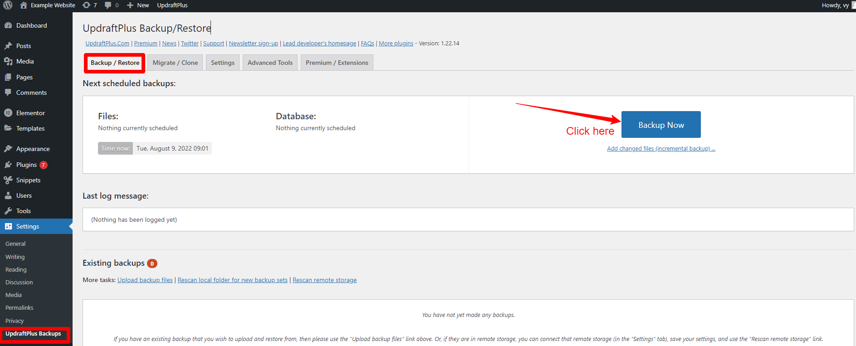Image resolution: width=856 pixels, height=346 pixels.
Task: Click the Example Website site name
Action: [53, 5]
